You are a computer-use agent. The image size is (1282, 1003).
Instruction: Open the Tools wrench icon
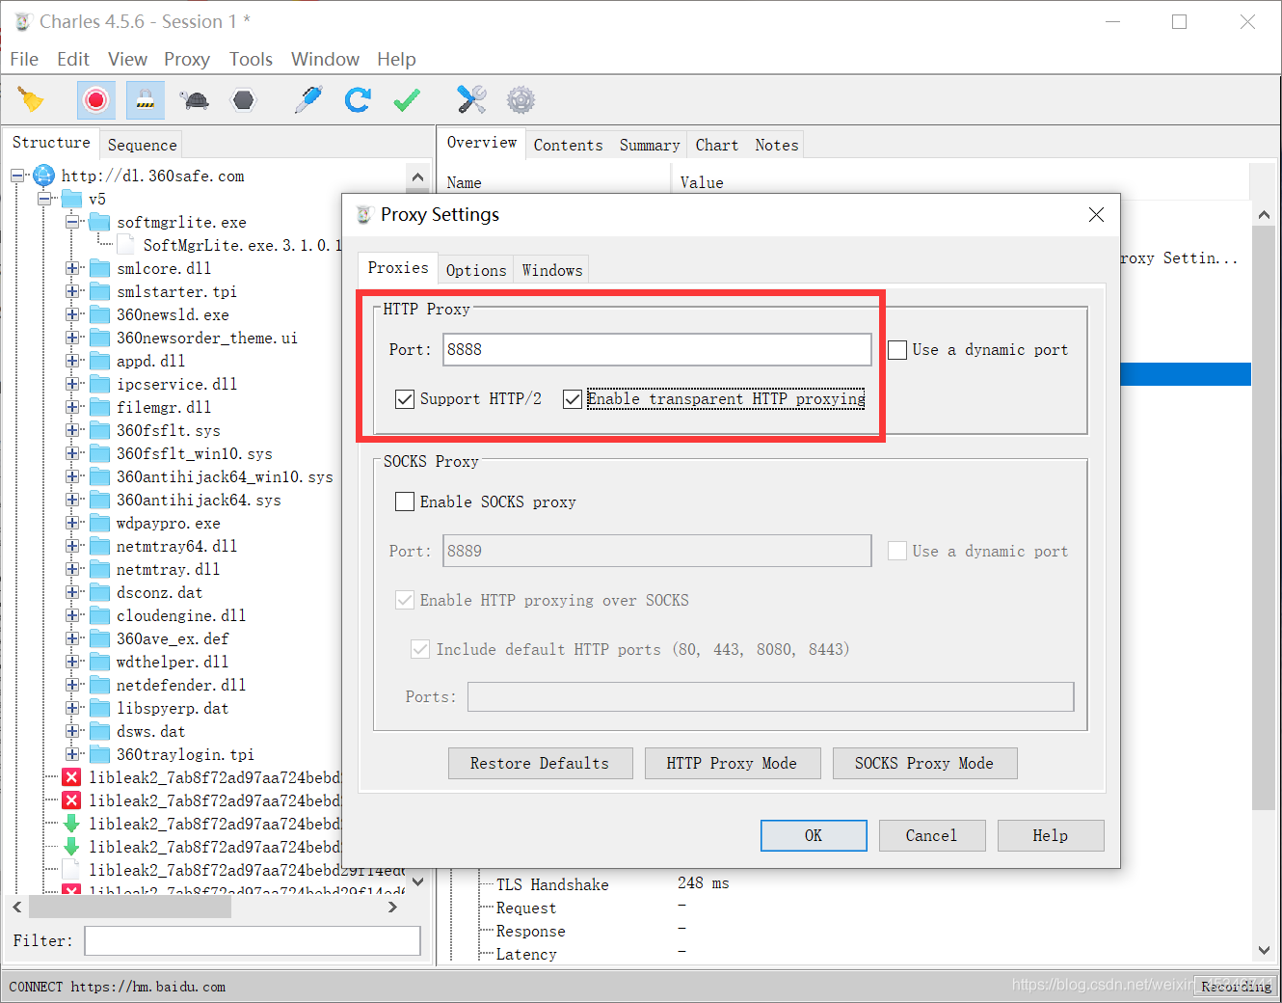(471, 99)
